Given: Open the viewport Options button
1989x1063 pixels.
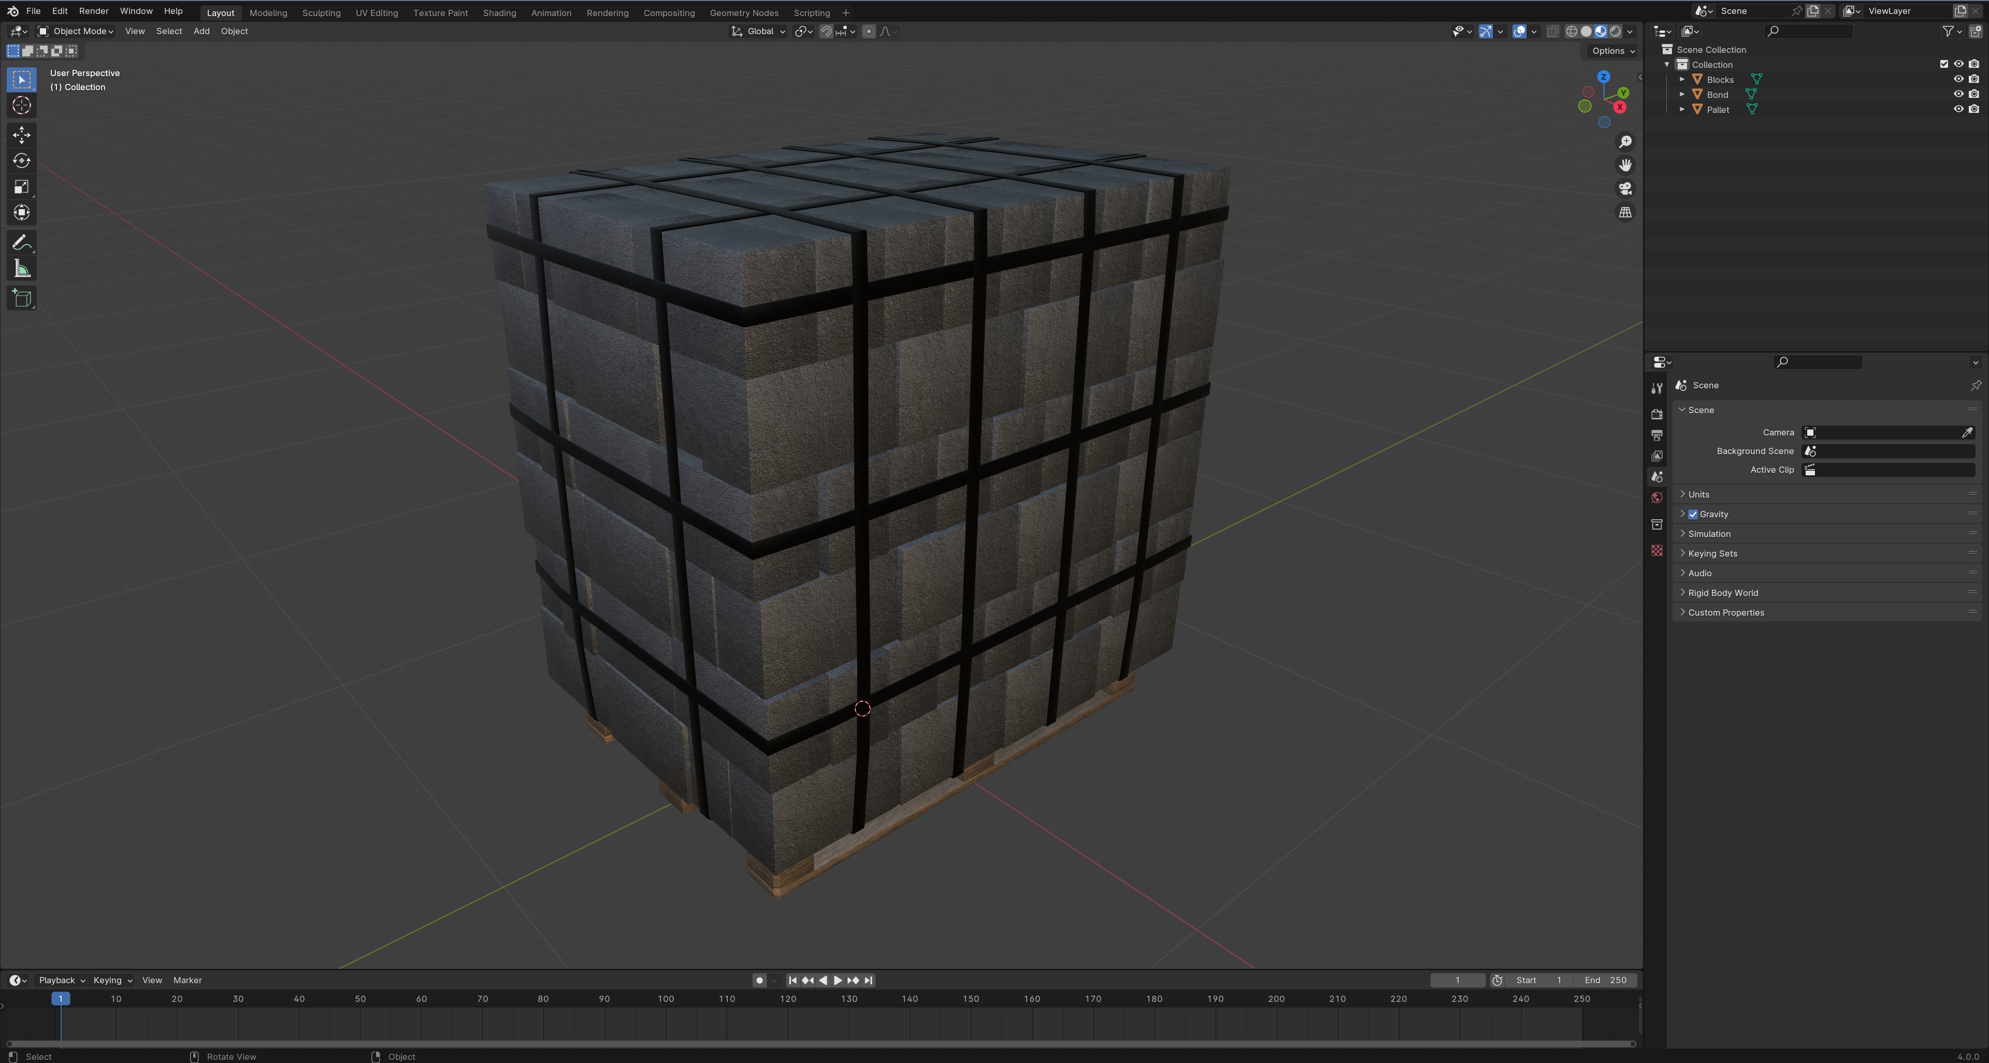Looking at the screenshot, I should (x=1612, y=51).
